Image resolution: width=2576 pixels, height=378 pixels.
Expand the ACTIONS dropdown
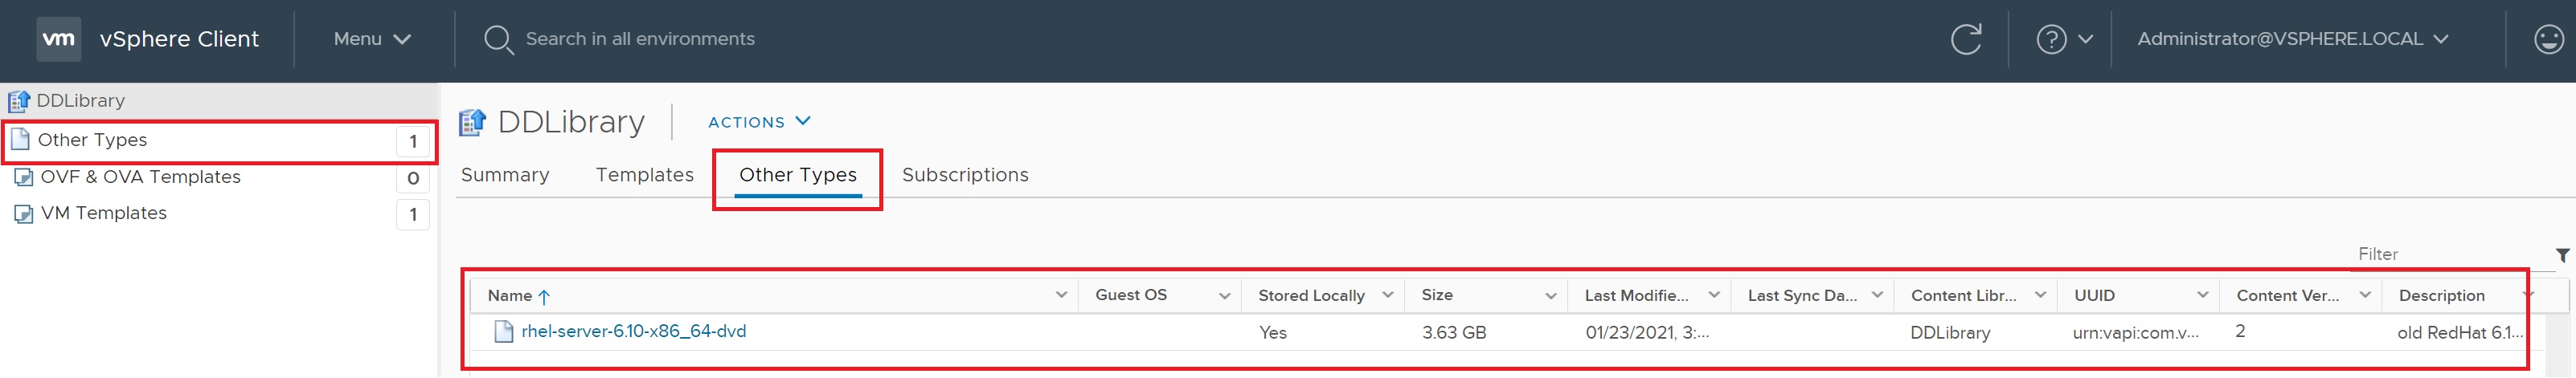point(759,122)
